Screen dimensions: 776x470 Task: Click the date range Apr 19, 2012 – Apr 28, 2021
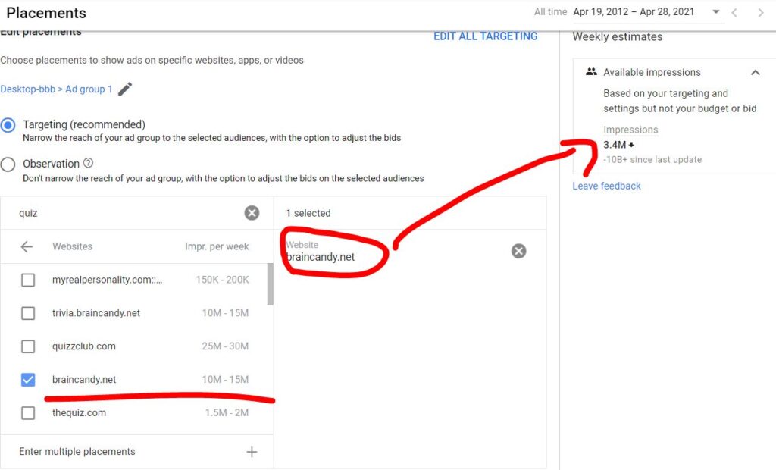tap(634, 12)
